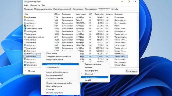Choose Снять задачу in context menu
The image size is (172, 96).
[60, 53]
